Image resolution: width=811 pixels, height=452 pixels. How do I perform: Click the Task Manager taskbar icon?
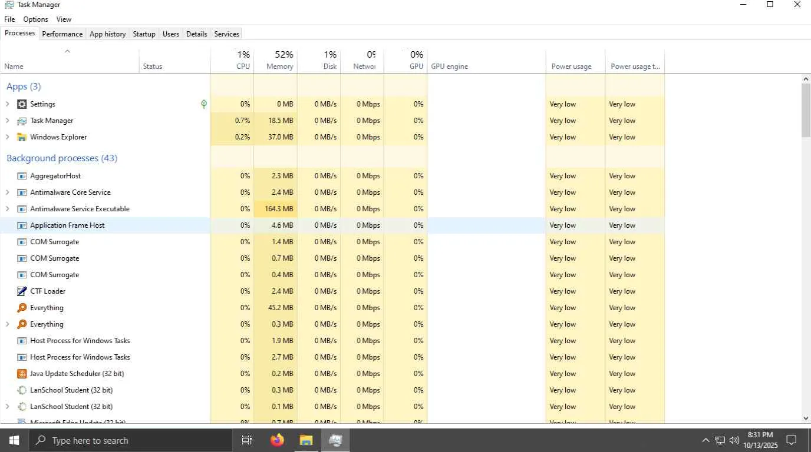[335, 440]
